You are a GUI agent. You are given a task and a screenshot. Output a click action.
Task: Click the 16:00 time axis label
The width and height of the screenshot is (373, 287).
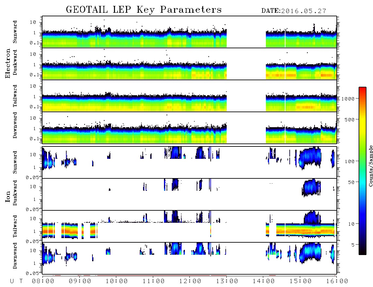(337, 281)
